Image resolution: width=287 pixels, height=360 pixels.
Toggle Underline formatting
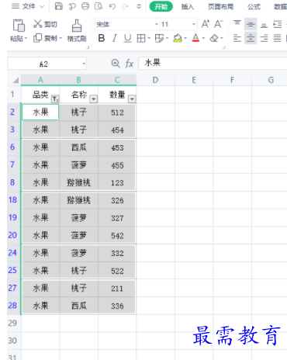pos(127,38)
